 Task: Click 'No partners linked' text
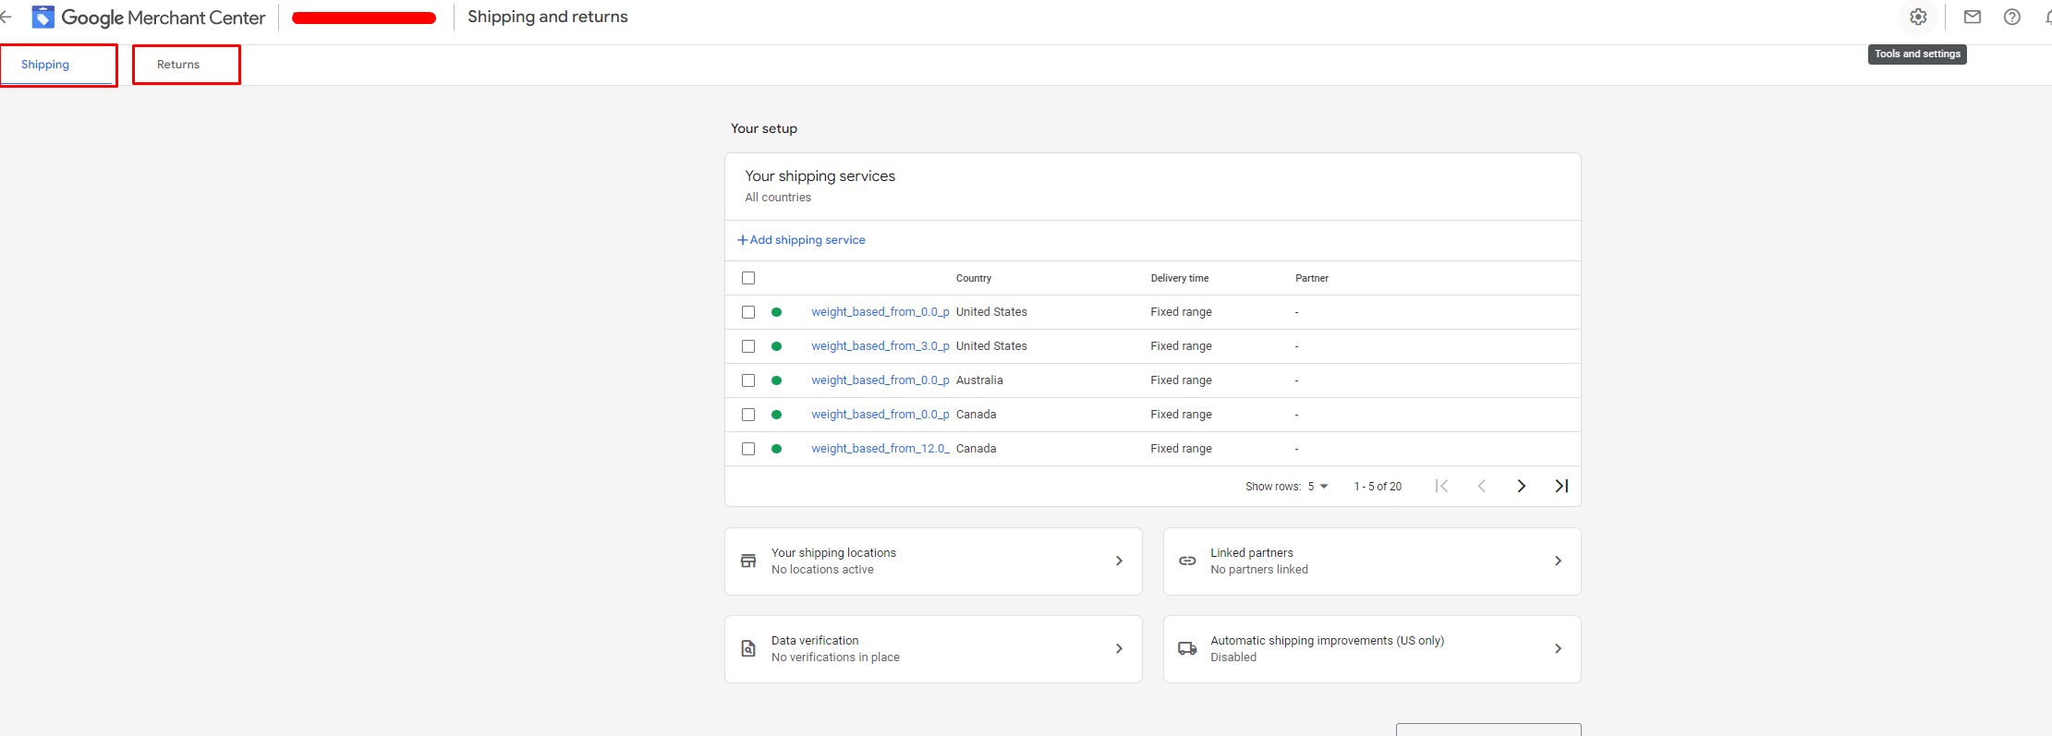pyautogui.click(x=1259, y=570)
